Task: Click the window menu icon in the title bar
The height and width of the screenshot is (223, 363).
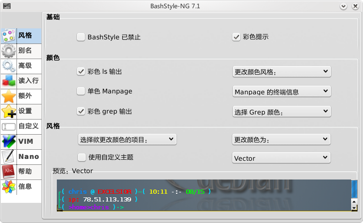Action: [x=7, y=6]
